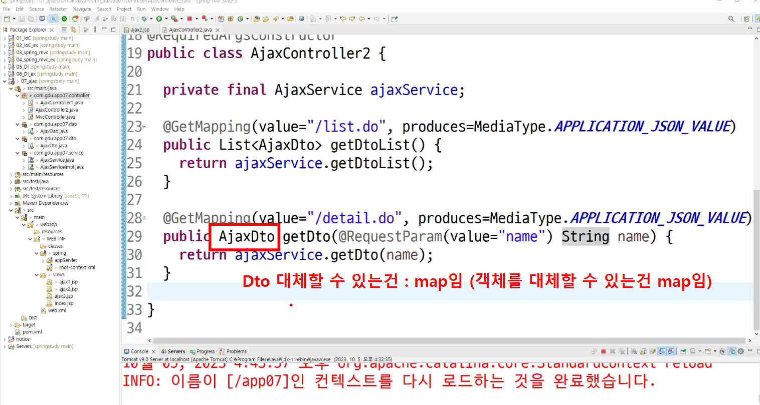This screenshot has width=760, height=405.
Task: Click the Open Type icon in toolbar
Action: [x=256, y=19]
